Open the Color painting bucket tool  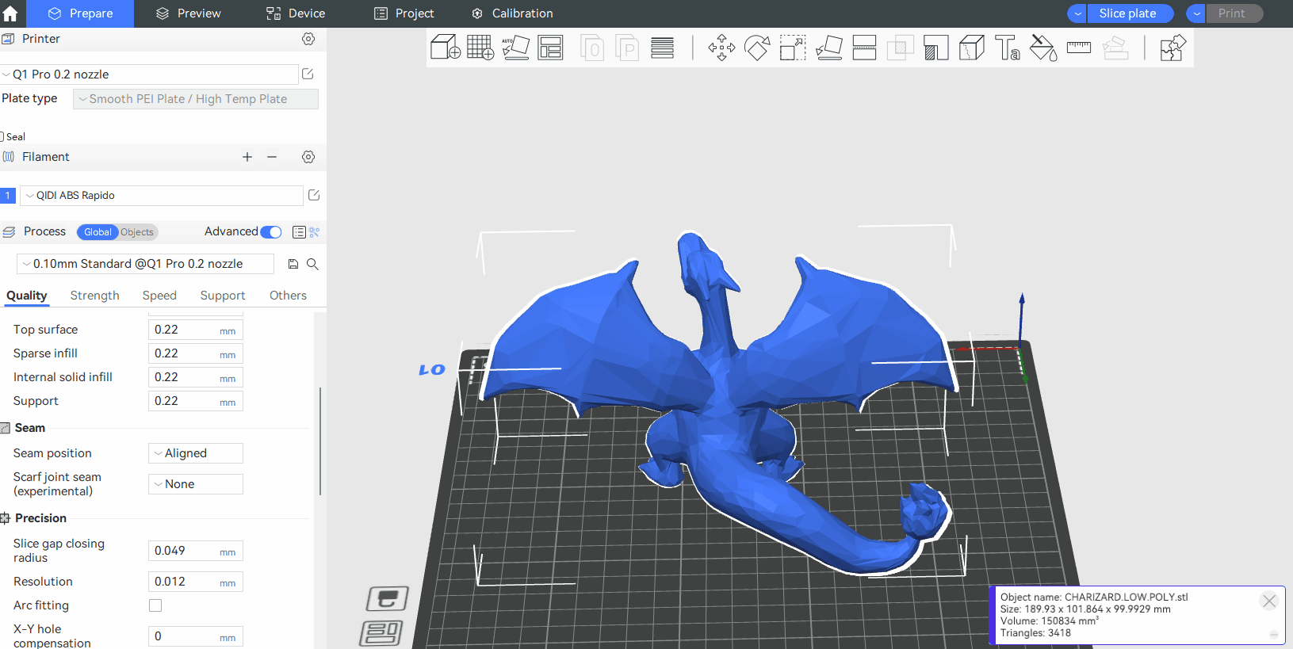[x=1042, y=48]
